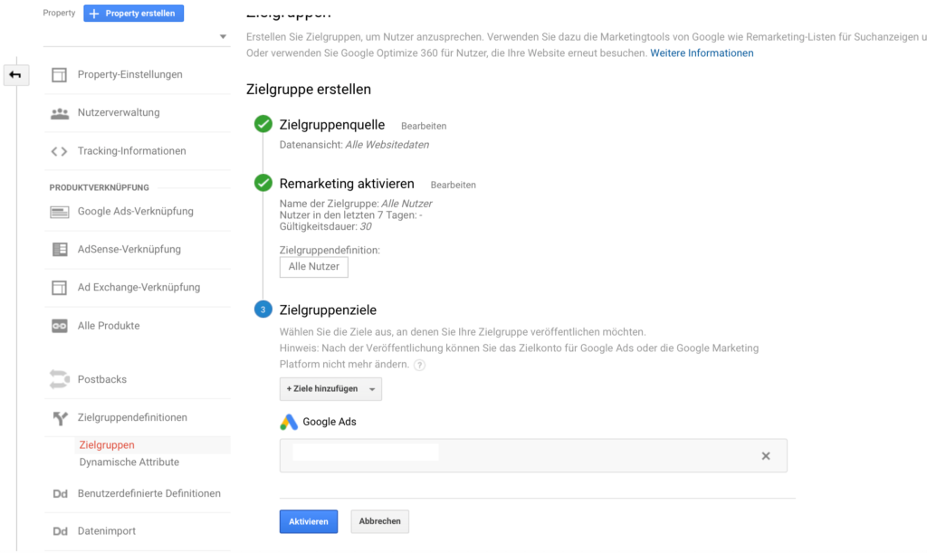Open the Weitere Informationen link
The image size is (927, 553).
702,53
